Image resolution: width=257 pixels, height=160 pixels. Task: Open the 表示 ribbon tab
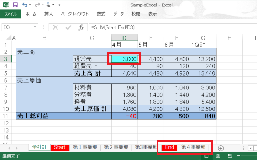pyautogui.click(x=153, y=14)
